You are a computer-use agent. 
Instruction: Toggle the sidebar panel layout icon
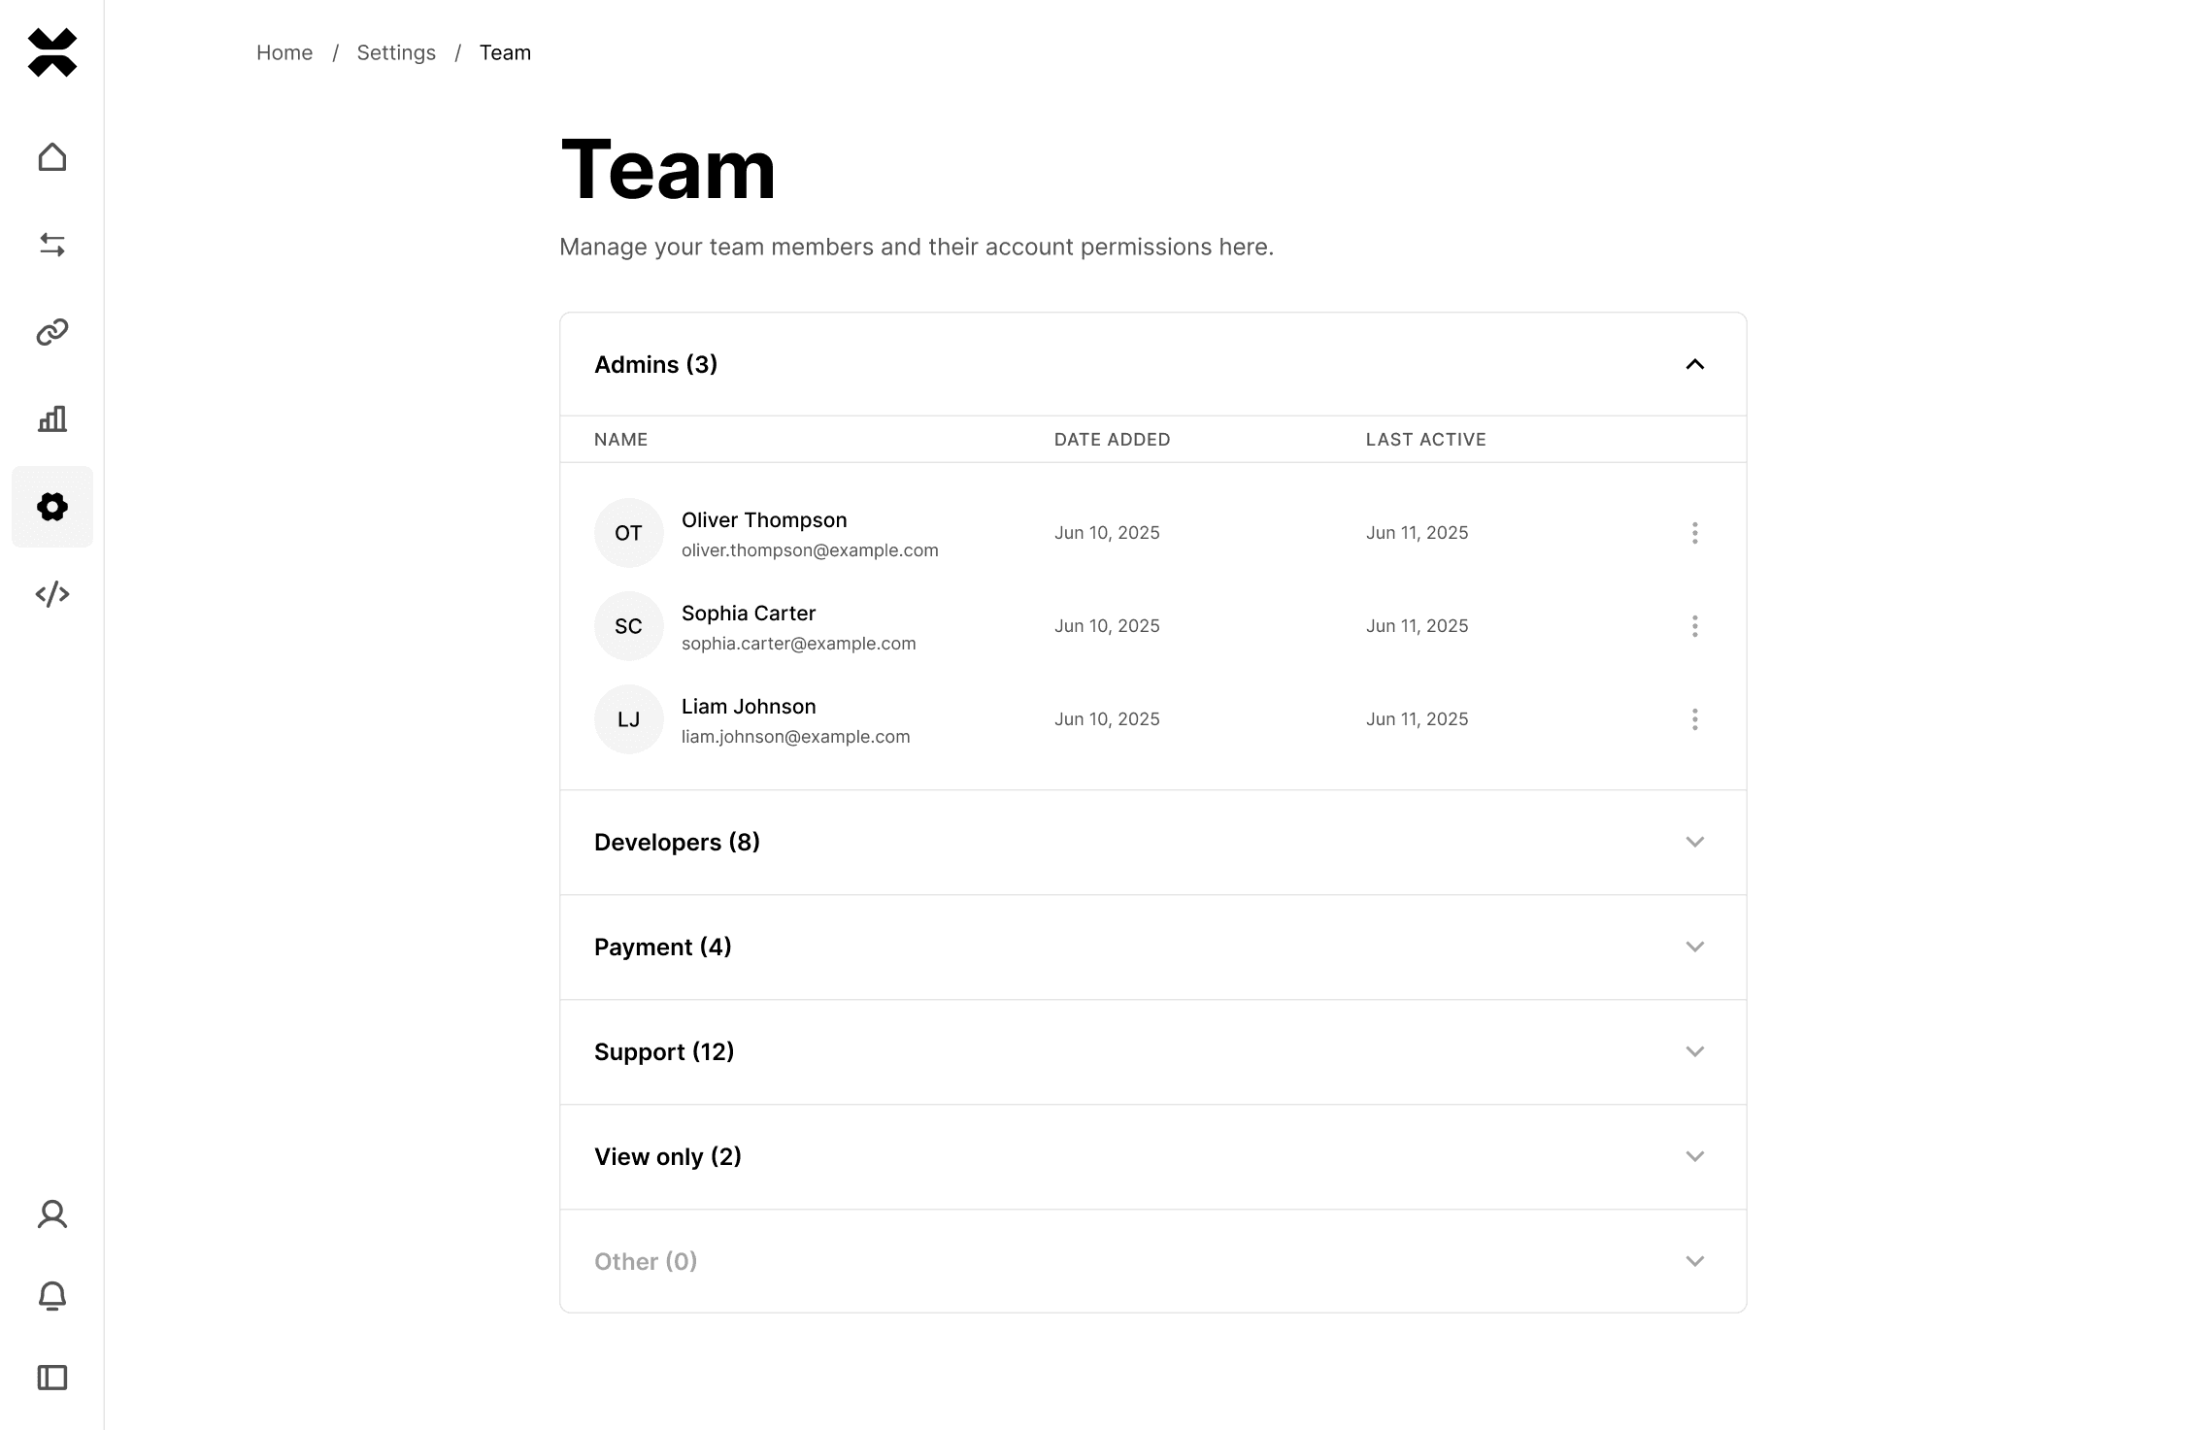tap(52, 1378)
